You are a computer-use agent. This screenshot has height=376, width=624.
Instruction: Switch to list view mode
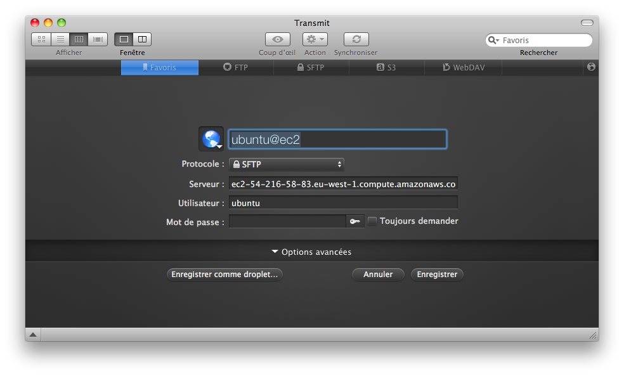[60, 39]
